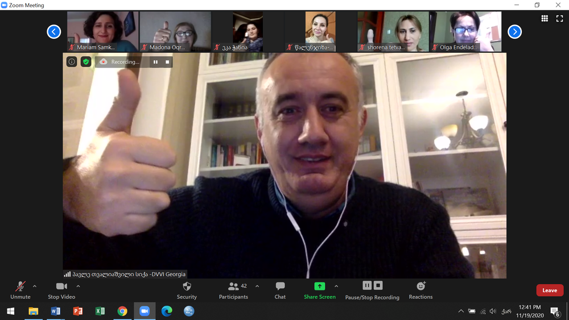Open the Participants list

pyautogui.click(x=233, y=290)
